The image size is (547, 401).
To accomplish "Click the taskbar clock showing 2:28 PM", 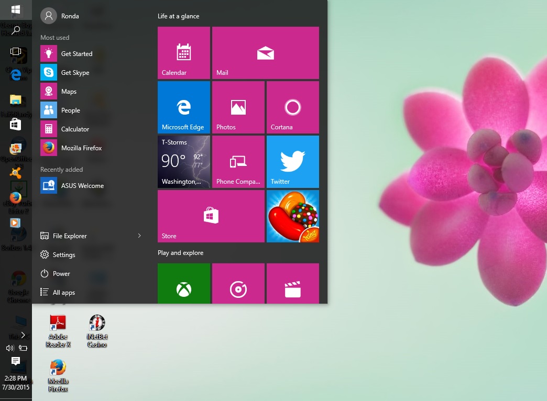I will (16, 382).
